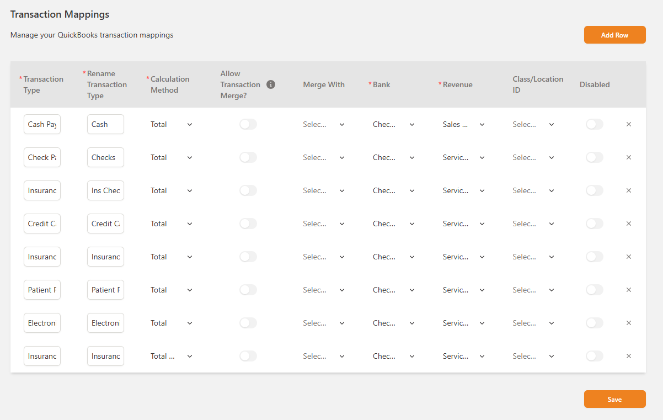Viewport: 663px width, 420px height.
Task: Enable Allow Transaction Merge for Cash row
Action: coord(248,124)
